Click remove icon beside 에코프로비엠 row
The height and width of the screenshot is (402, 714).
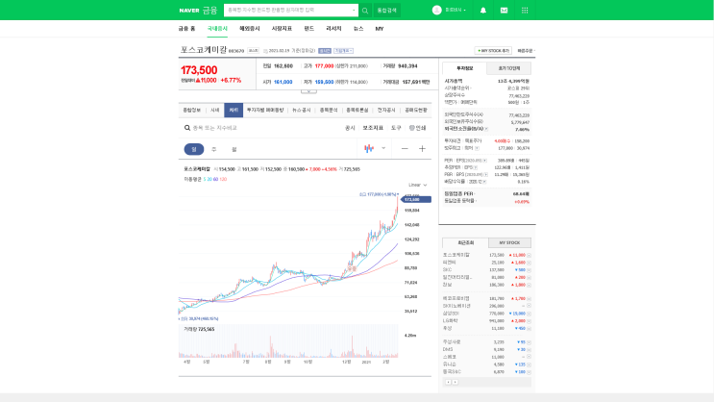pyautogui.click(x=529, y=298)
